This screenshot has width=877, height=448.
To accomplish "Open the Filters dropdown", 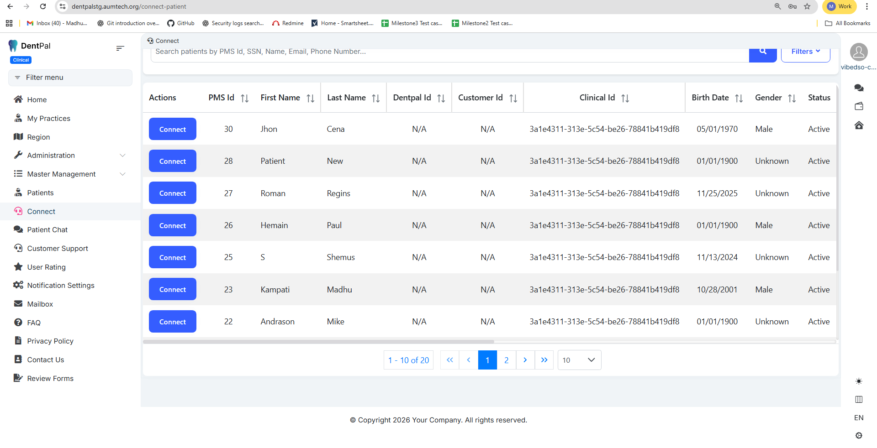I will (805, 52).
